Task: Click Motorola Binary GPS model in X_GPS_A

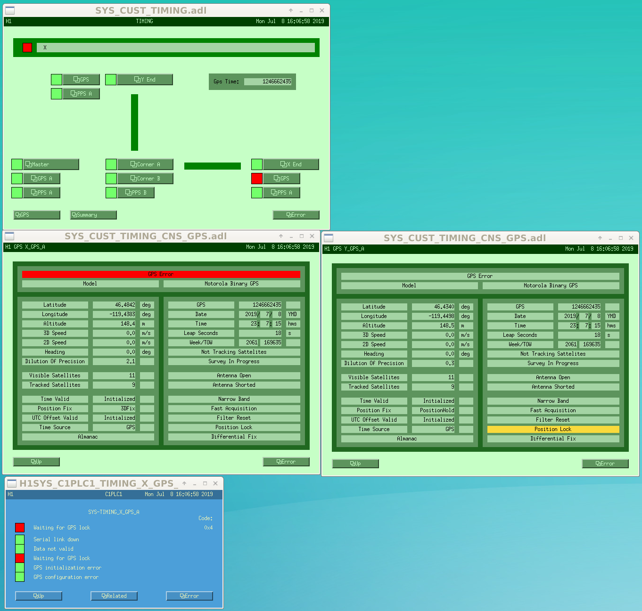Action: tap(232, 284)
